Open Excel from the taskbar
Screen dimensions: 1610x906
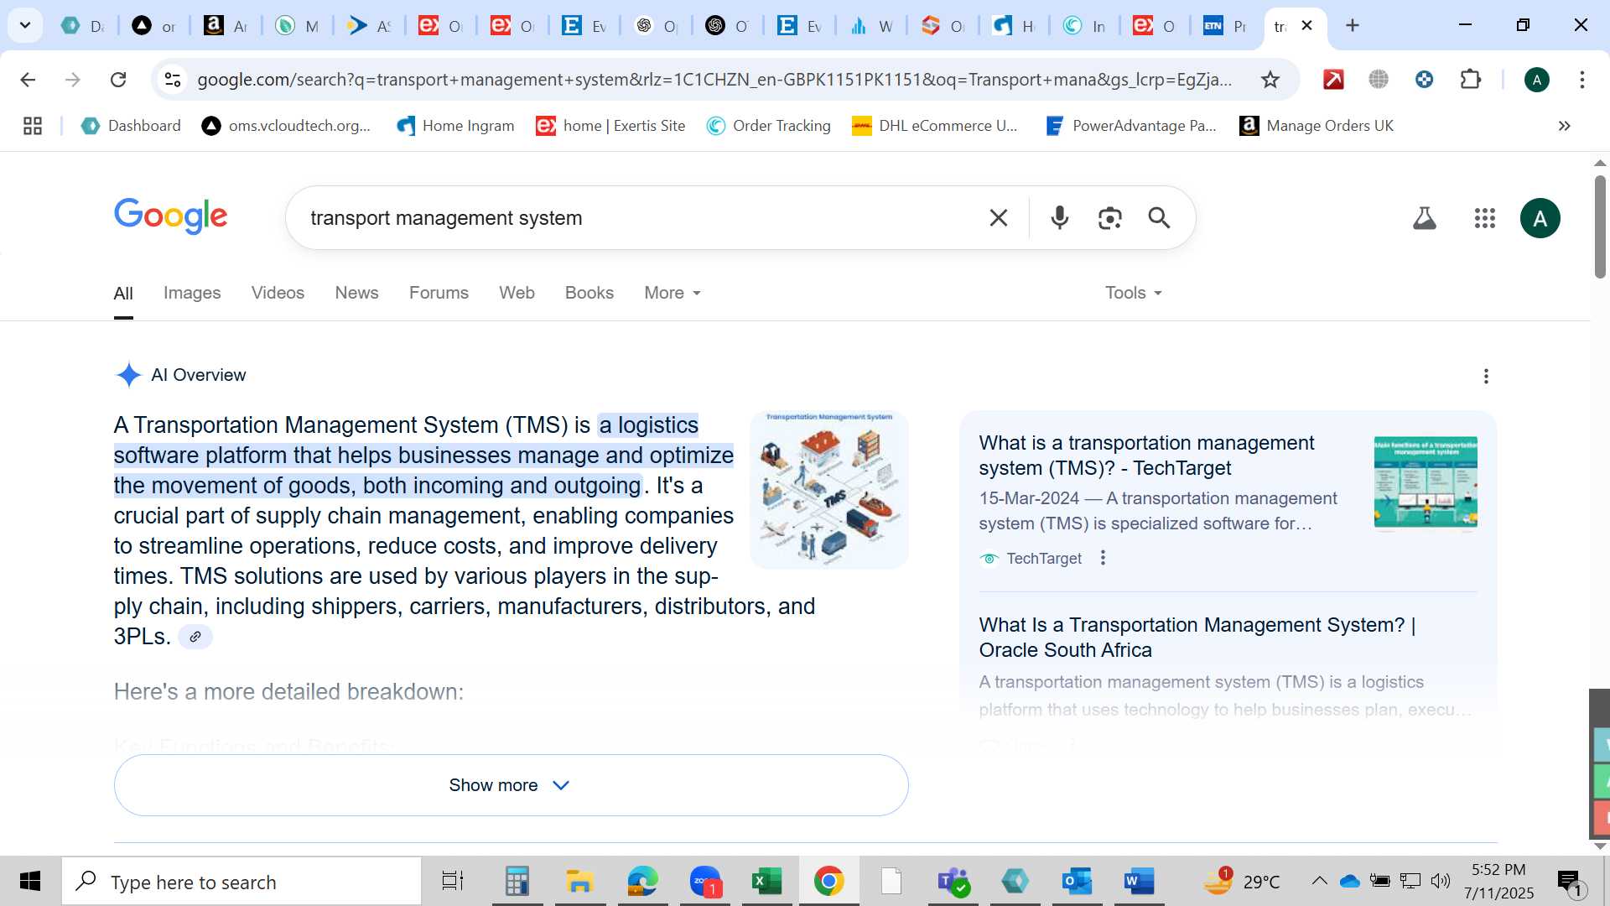(766, 882)
